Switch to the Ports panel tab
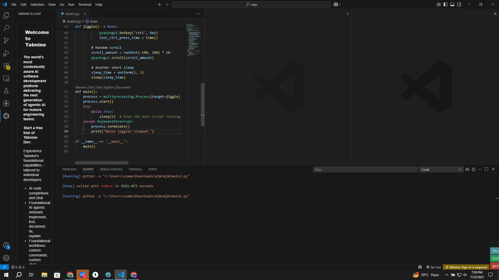Viewport: 499px width, 280px height. point(153,169)
